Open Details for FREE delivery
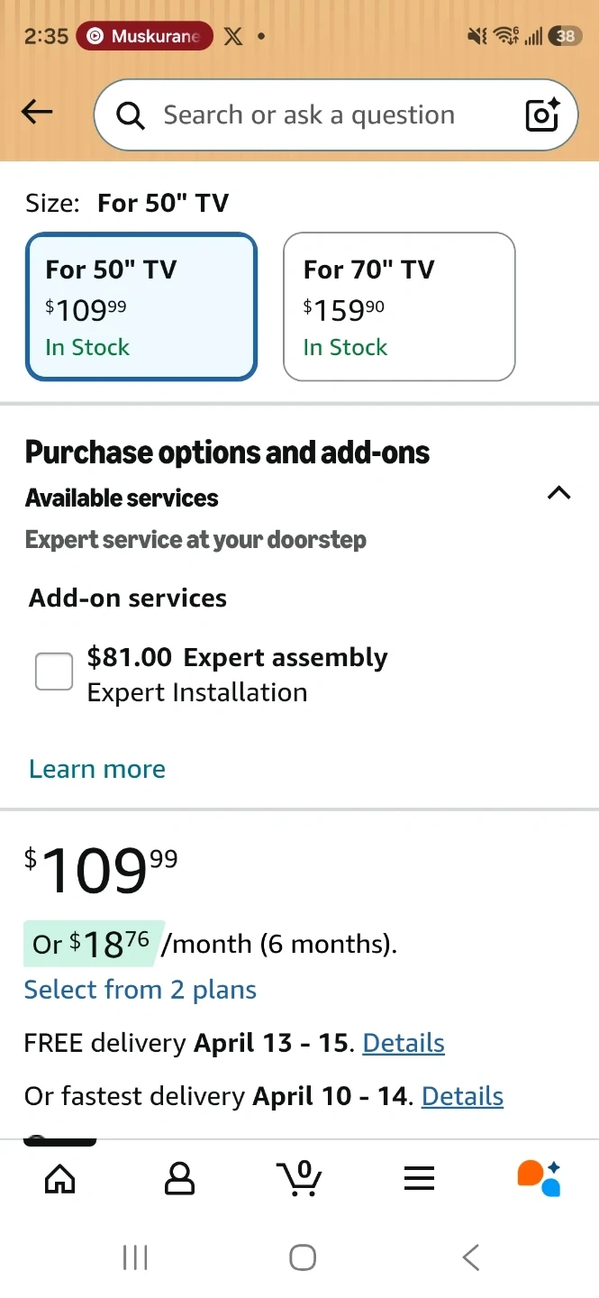This screenshot has height=1298, width=599. click(x=404, y=1043)
